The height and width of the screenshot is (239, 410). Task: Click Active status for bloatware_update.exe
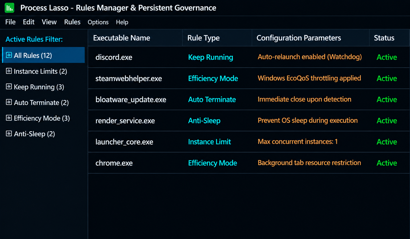coord(387,100)
